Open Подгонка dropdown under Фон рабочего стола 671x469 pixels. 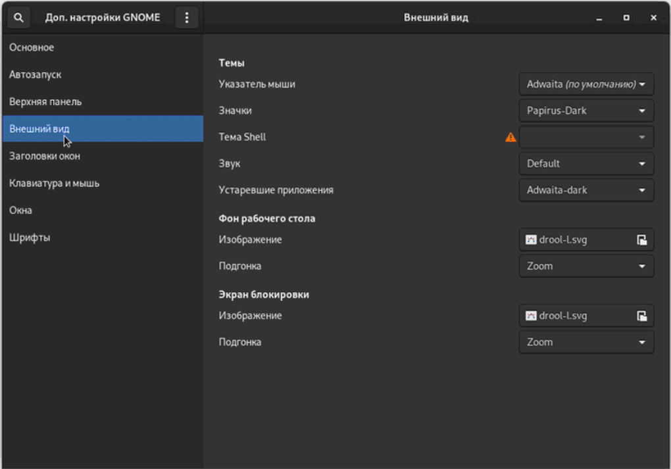[585, 266]
